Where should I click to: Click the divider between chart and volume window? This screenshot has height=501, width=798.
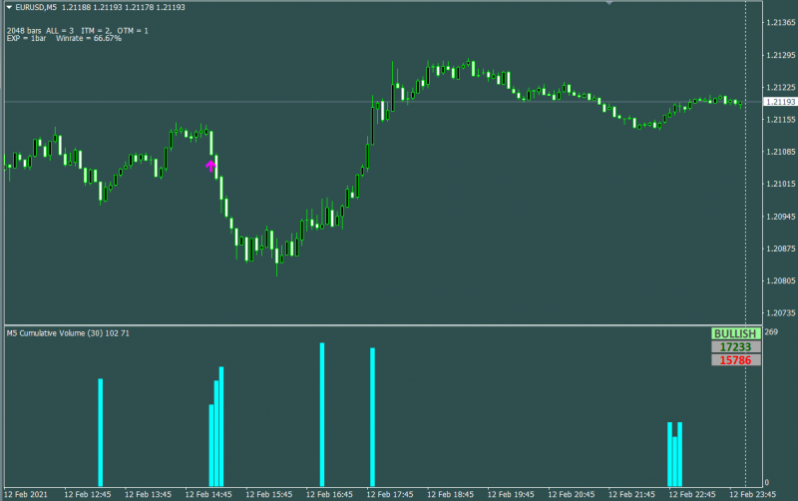(383, 324)
